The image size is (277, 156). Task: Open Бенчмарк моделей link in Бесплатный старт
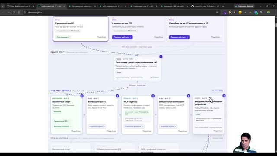tap(62, 127)
